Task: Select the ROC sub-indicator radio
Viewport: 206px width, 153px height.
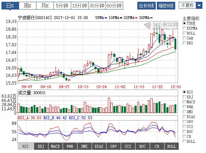Action: point(184,131)
